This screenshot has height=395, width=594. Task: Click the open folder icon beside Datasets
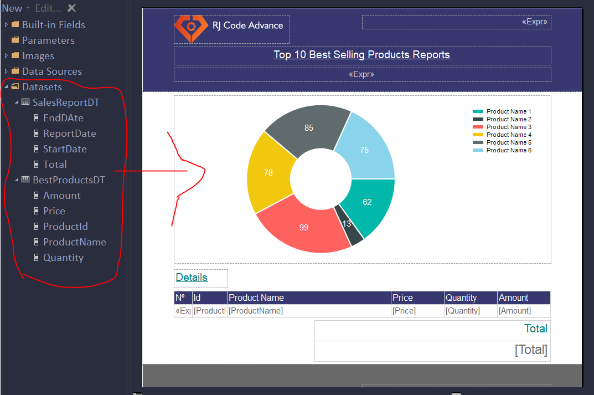click(16, 86)
